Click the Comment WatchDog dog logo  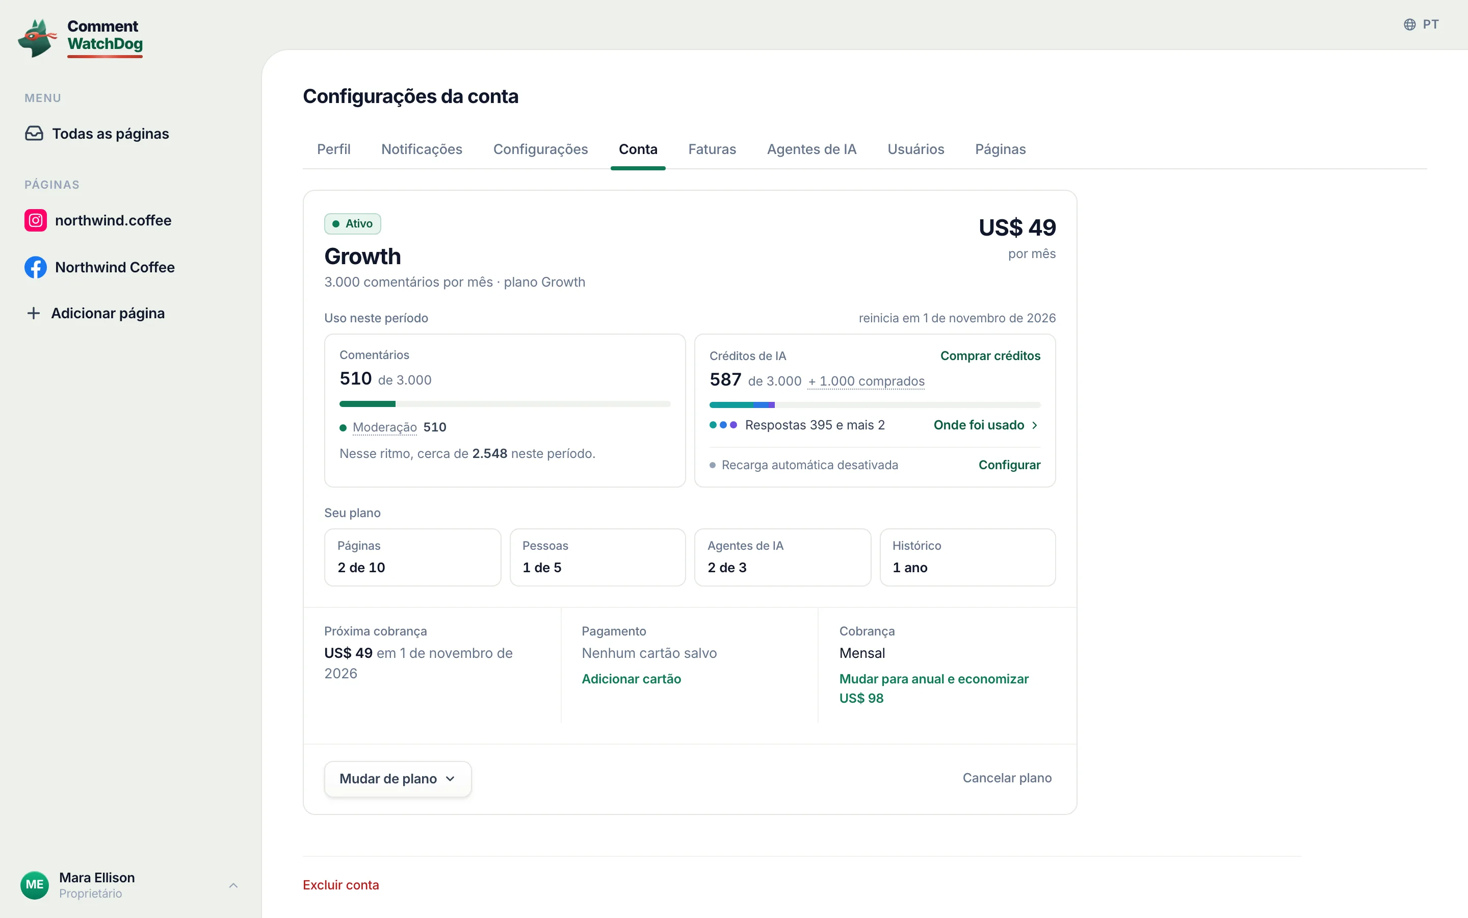pos(37,38)
